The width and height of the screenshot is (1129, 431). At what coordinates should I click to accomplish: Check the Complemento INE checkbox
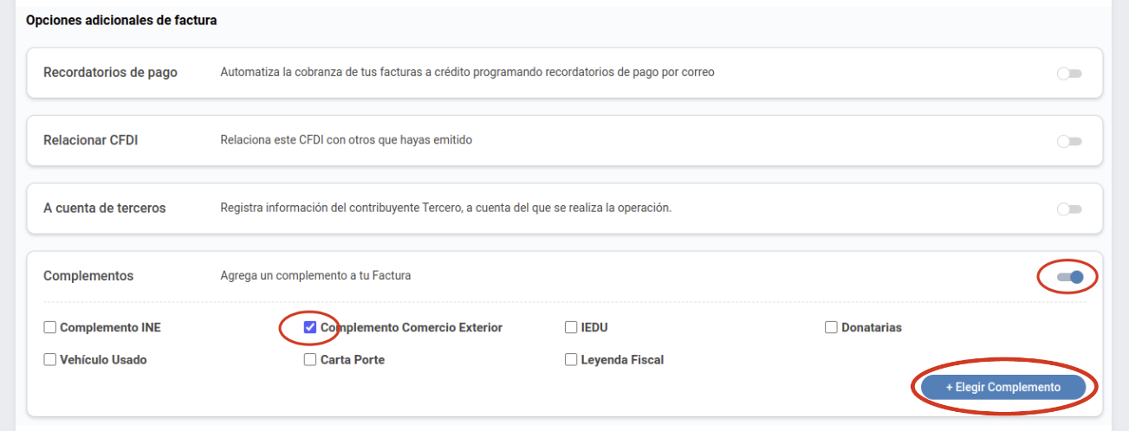click(x=50, y=327)
